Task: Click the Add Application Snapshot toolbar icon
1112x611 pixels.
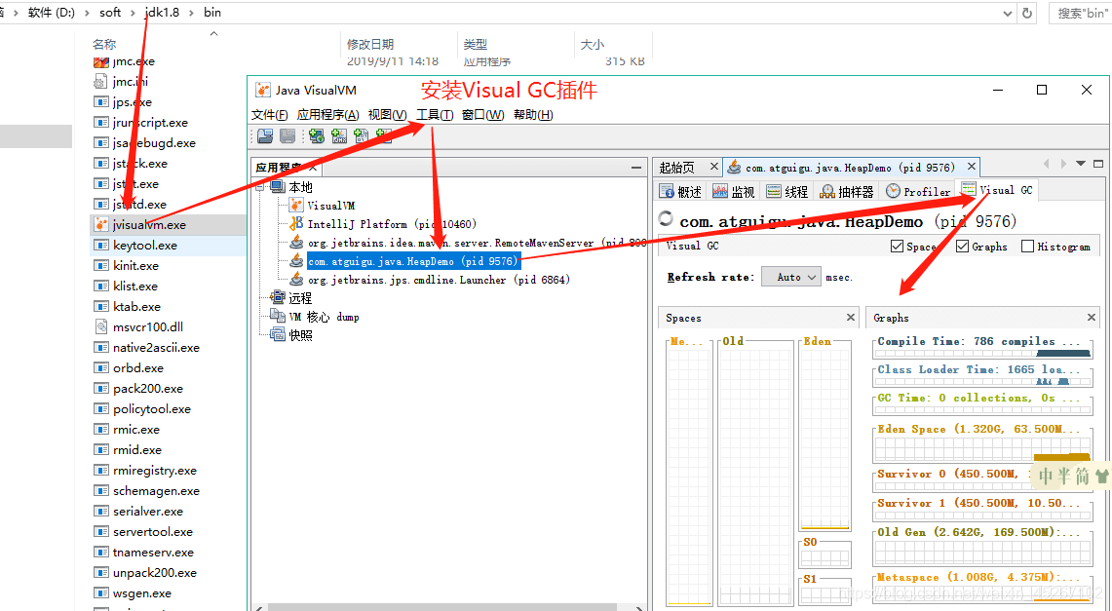Action: pyautogui.click(x=384, y=136)
